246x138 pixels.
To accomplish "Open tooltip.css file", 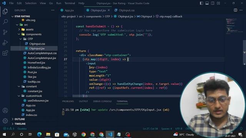I will click(x=34, y=82).
